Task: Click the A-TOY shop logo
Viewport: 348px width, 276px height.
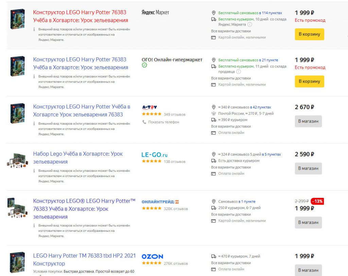Action: coord(150,107)
